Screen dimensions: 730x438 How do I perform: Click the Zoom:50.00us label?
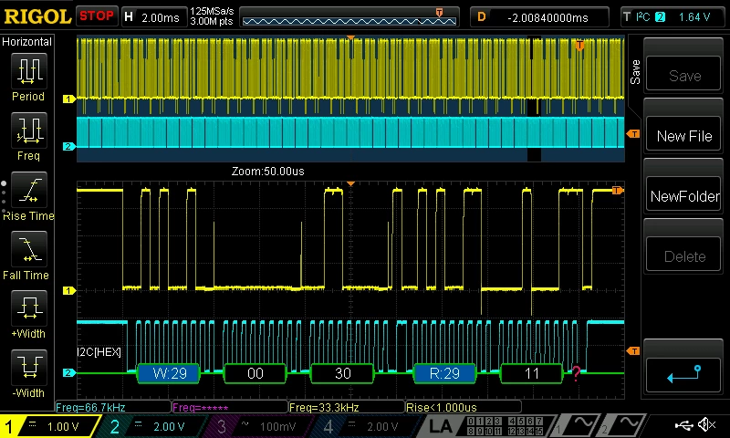(267, 172)
